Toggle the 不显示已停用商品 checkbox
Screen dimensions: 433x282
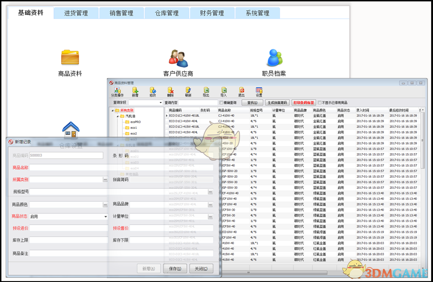pyautogui.click(x=319, y=102)
